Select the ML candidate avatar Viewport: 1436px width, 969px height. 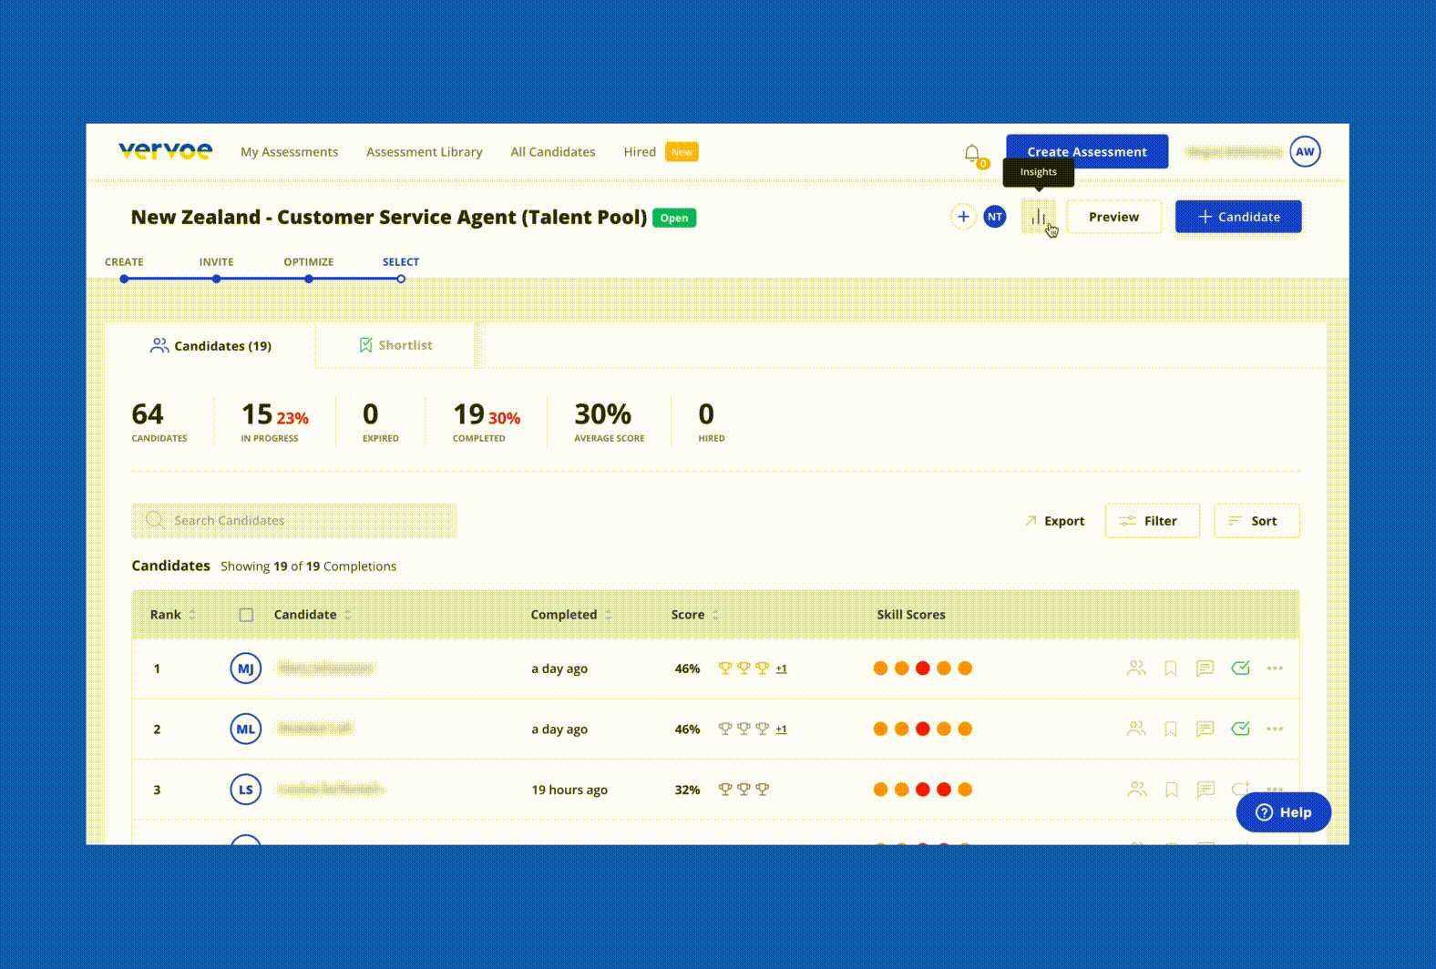[246, 729]
